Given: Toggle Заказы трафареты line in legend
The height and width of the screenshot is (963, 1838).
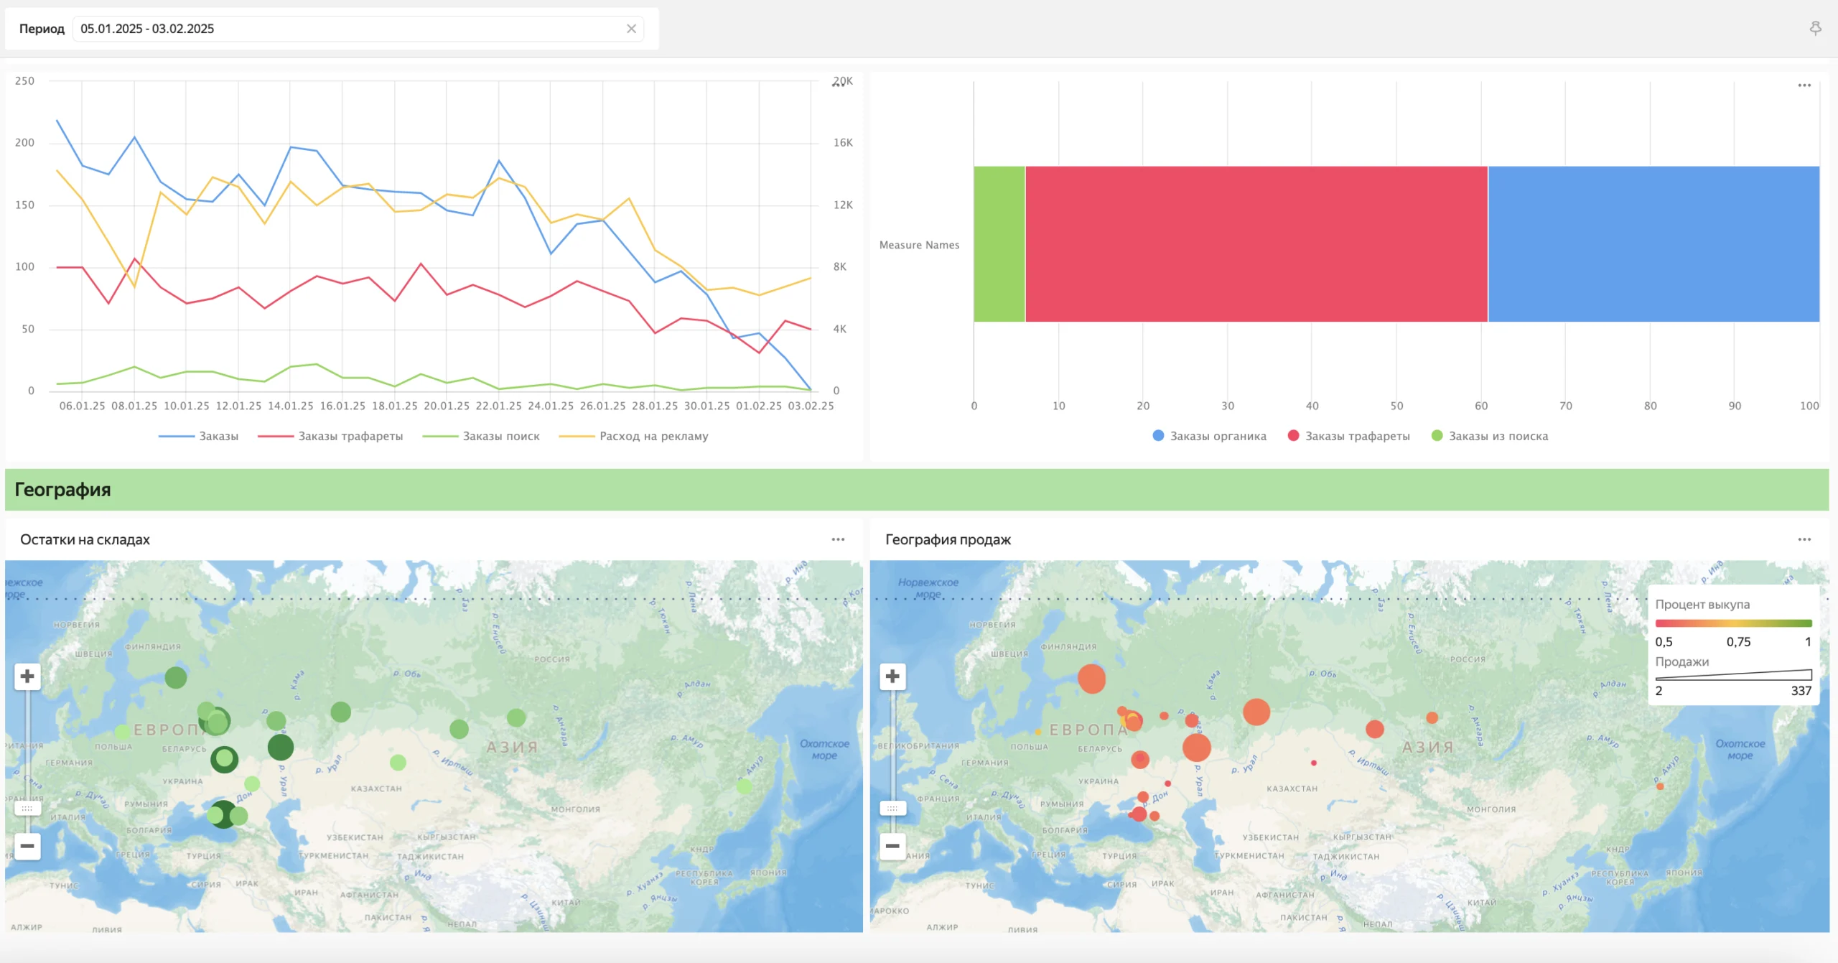Looking at the screenshot, I should (x=330, y=436).
